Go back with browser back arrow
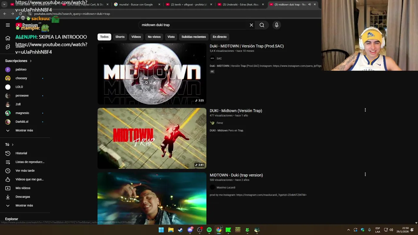The width and height of the screenshot is (418, 235). tap(5, 14)
